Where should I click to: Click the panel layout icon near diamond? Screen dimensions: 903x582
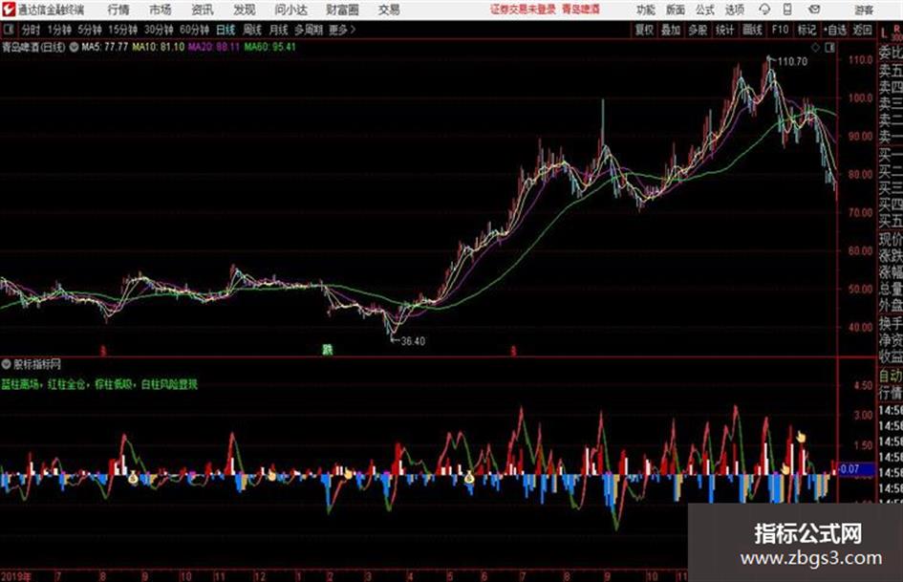click(x=829, y=47)
